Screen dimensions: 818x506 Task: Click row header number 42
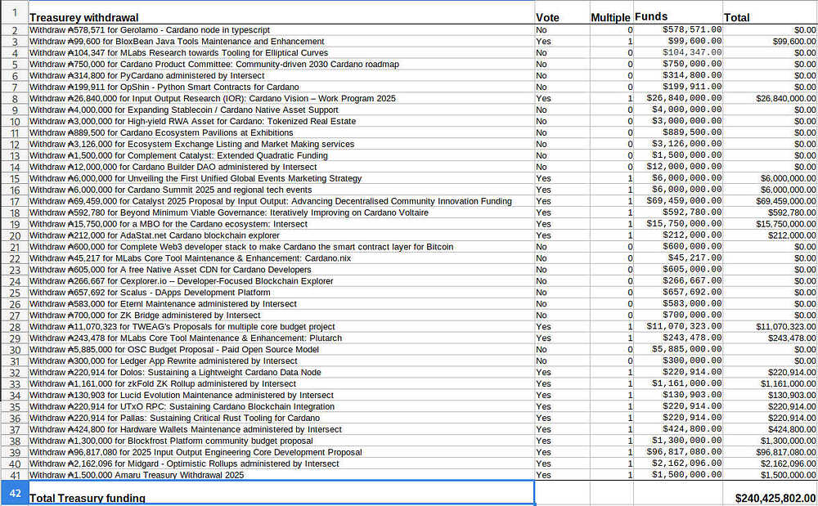point(14,492)
